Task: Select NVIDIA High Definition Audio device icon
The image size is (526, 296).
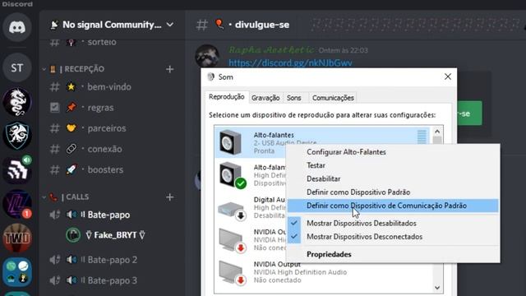Action: pos(232,272)
